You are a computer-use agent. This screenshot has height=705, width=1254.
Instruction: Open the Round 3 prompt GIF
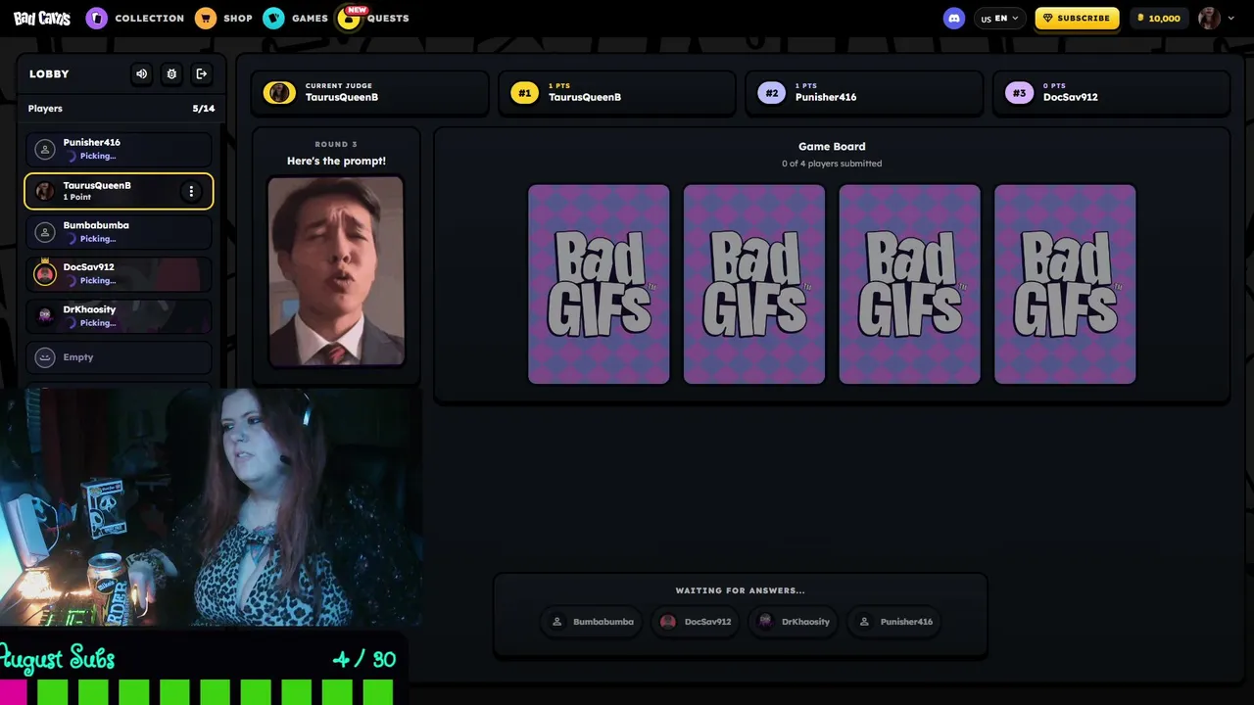[x=336, y=271]
